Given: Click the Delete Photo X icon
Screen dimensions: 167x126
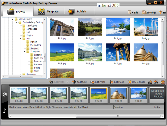Looking at the screenshot, I should coord(130,82).
